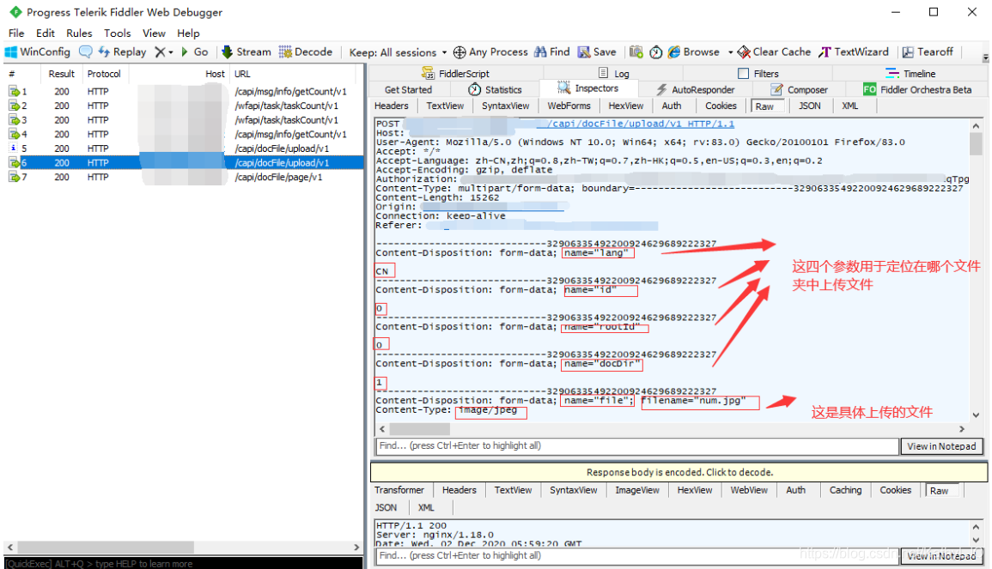Click the Go resume button

(x=194, y=51)
